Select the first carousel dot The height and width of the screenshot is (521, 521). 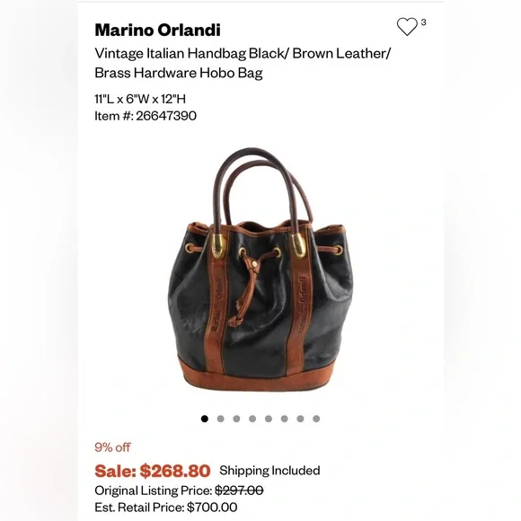[205, 419]
